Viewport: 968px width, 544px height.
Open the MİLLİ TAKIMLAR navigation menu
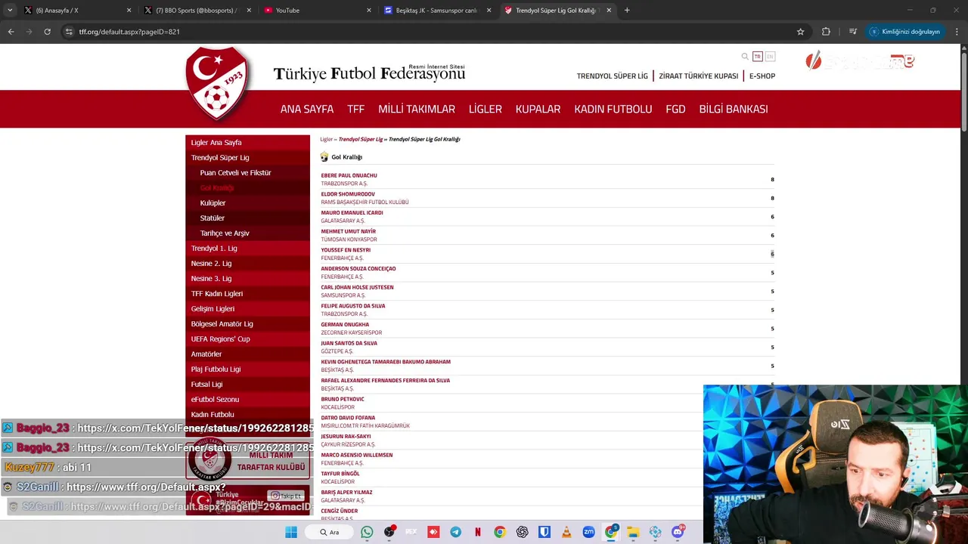tap(417, 109)
